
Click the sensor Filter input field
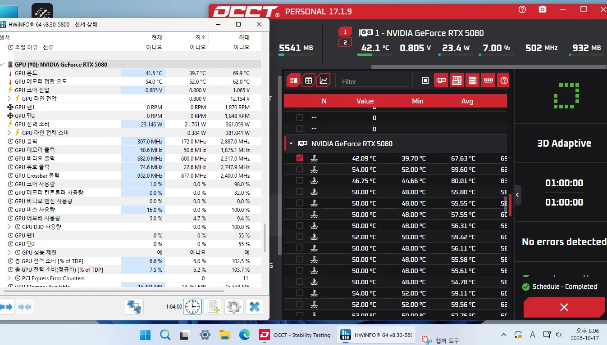coord(374,81)
